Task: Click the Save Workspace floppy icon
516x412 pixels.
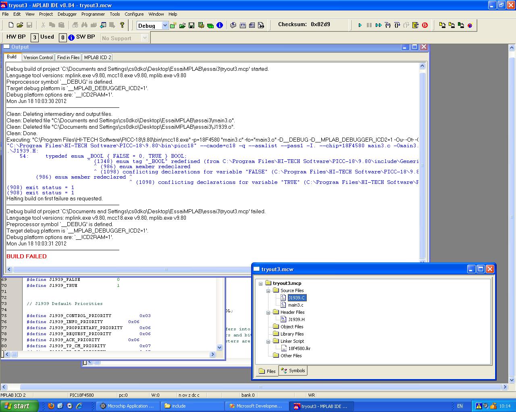Action: point(191,25)
